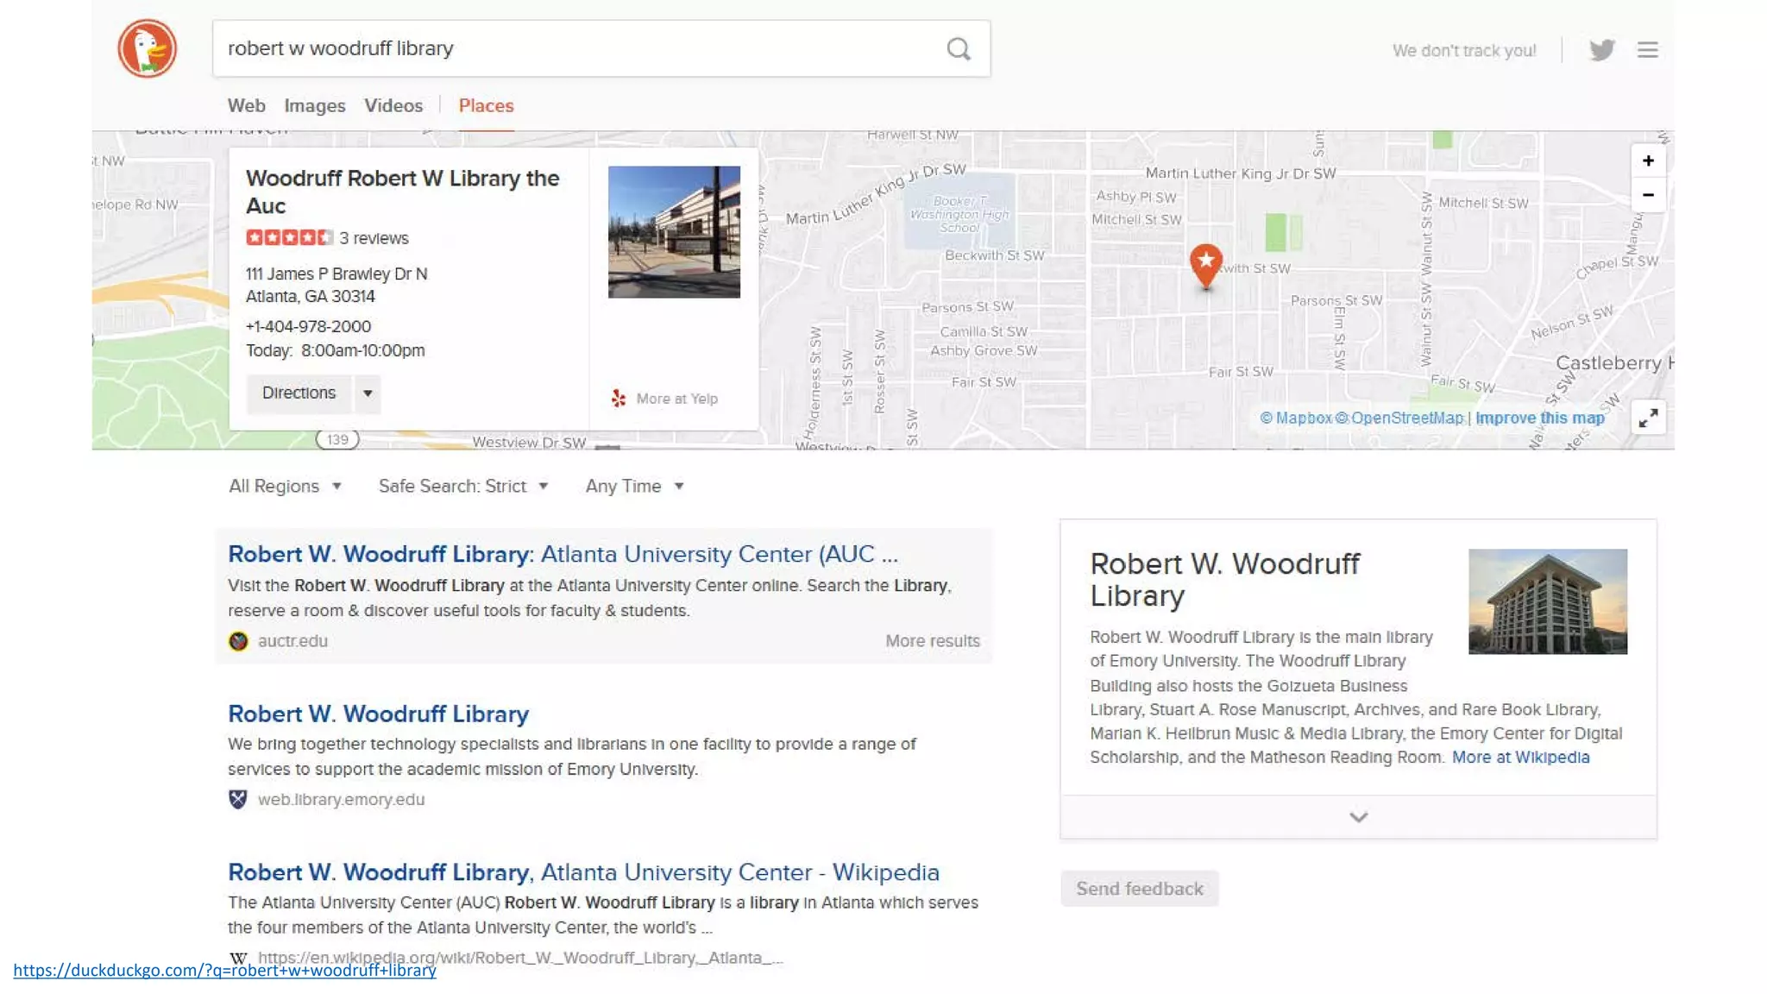The width and height of the screenshot is (1767, 994).
Task: Open the duckduckgo.com URL link at bottom
Action: pos(224,971)
